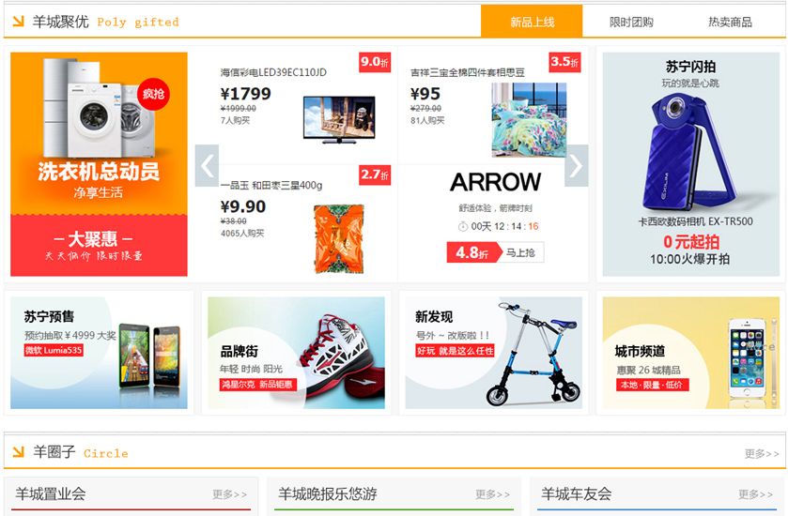Open the 限时团购 tab
This screenshot has width=788, height=516.
tap(631, 23)
